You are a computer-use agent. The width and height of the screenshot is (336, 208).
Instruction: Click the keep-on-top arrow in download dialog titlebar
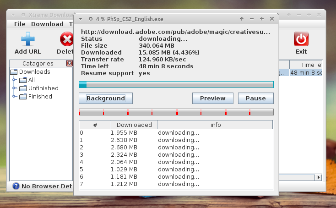tap(242, 19)
